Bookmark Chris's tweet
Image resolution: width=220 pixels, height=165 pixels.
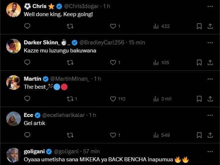199,26
